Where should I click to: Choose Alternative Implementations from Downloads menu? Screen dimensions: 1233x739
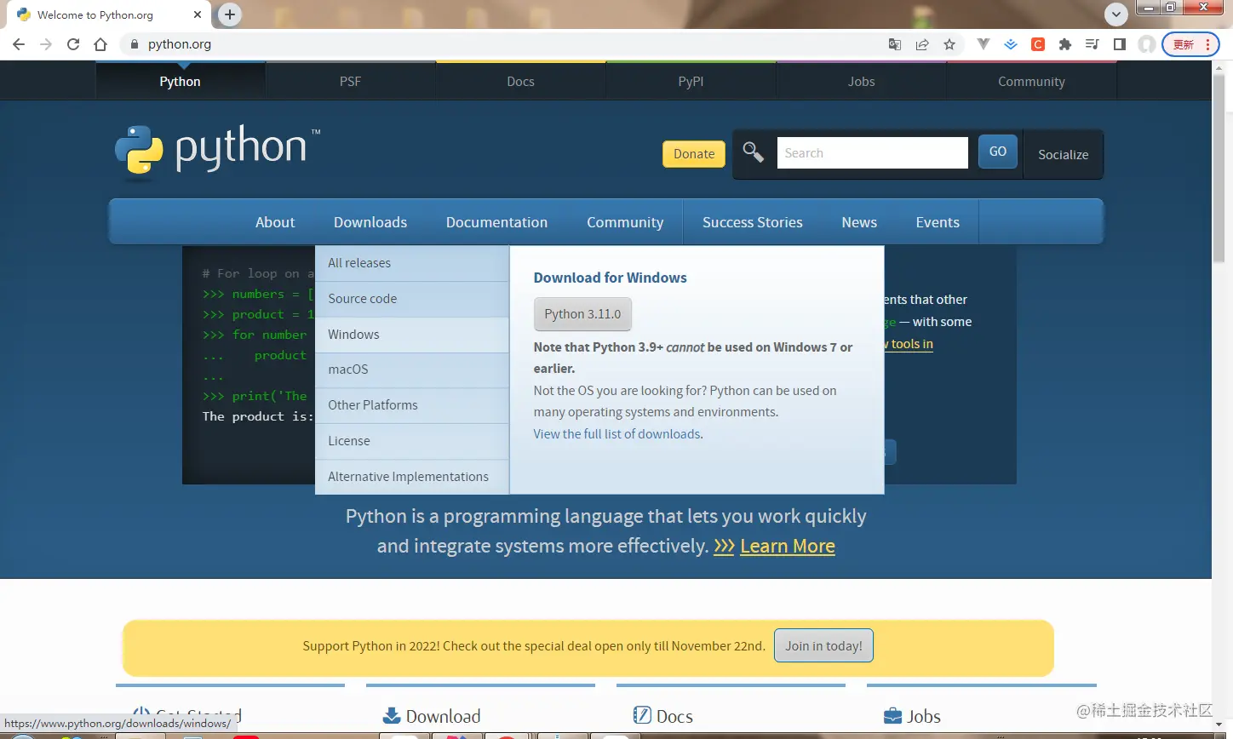tap(412, 477)
